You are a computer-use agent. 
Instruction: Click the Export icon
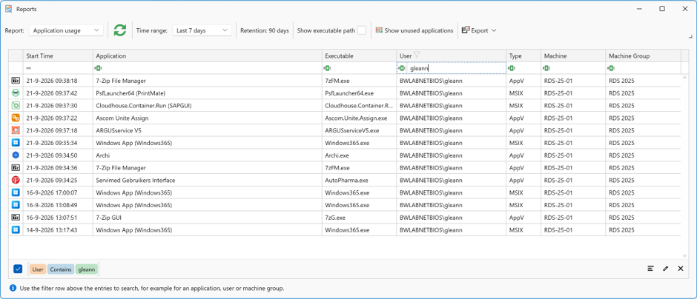coord(466,30)
